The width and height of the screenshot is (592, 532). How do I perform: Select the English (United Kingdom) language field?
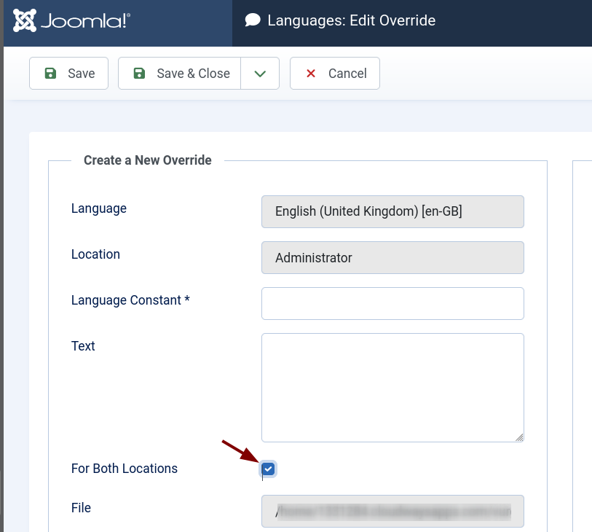392,211
